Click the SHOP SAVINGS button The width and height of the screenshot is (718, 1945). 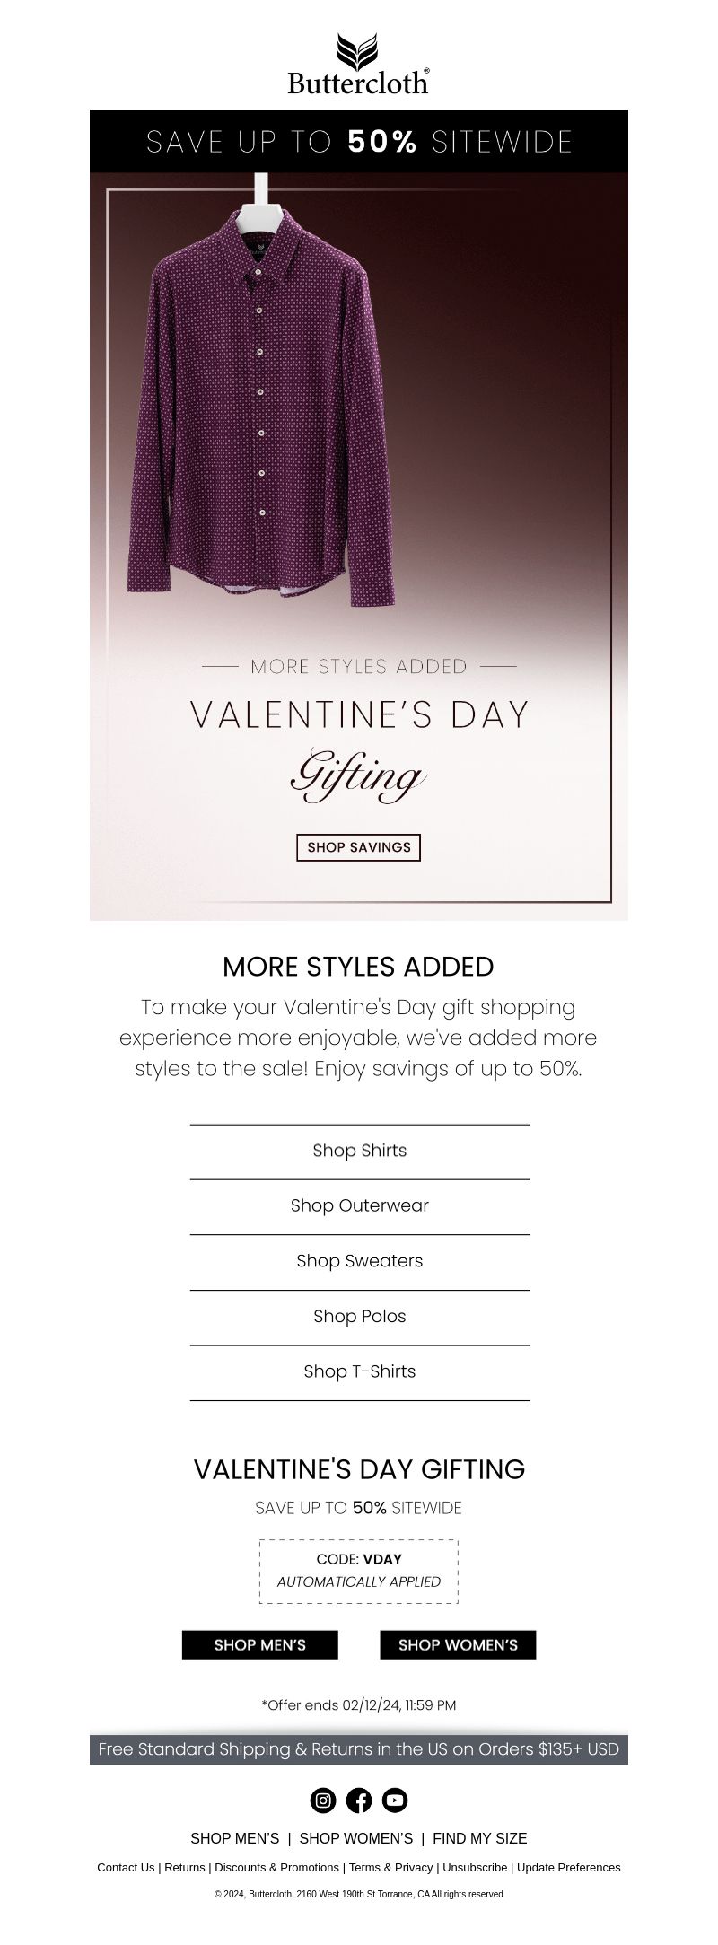point(359,847)
